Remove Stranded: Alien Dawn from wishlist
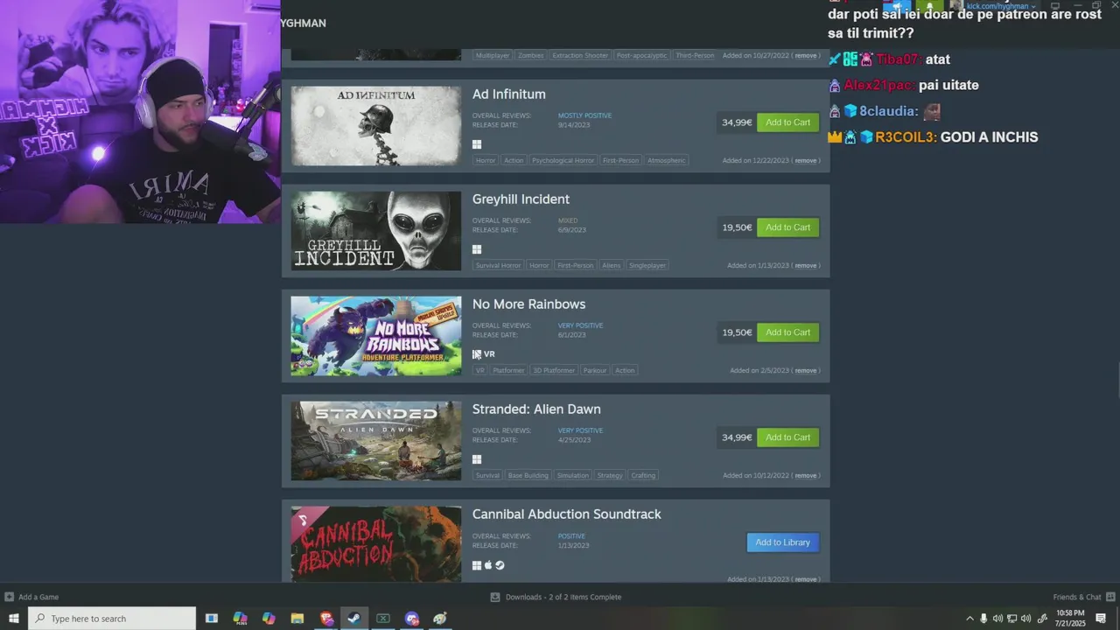This screenshot has width=1120, height=630. click(805, 475)
